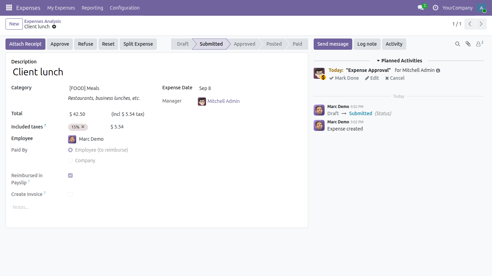Toggle Reimbursed in Payslip checkbox

pyautogui.click(x=70, y=175)
